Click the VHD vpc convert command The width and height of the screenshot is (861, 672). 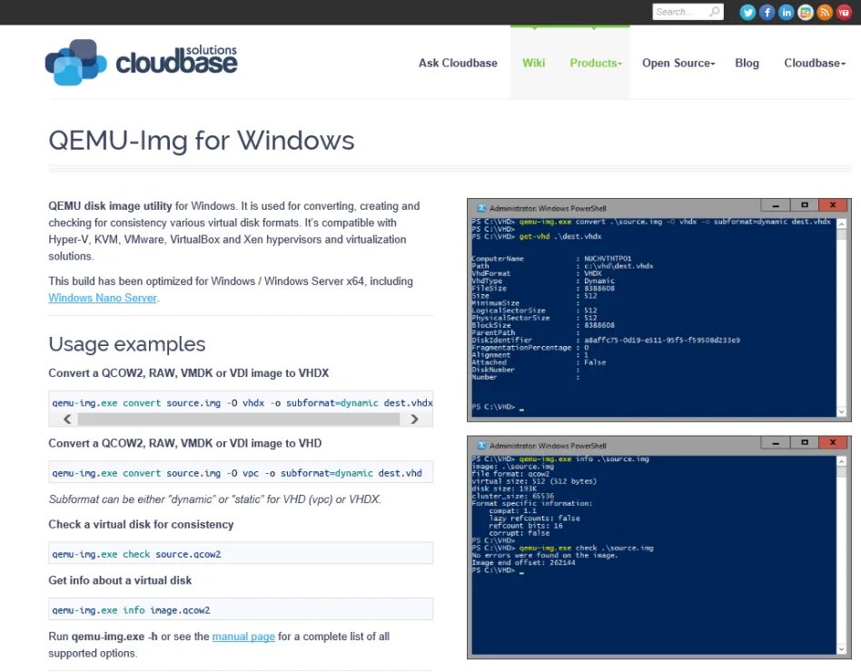(241, 473)
